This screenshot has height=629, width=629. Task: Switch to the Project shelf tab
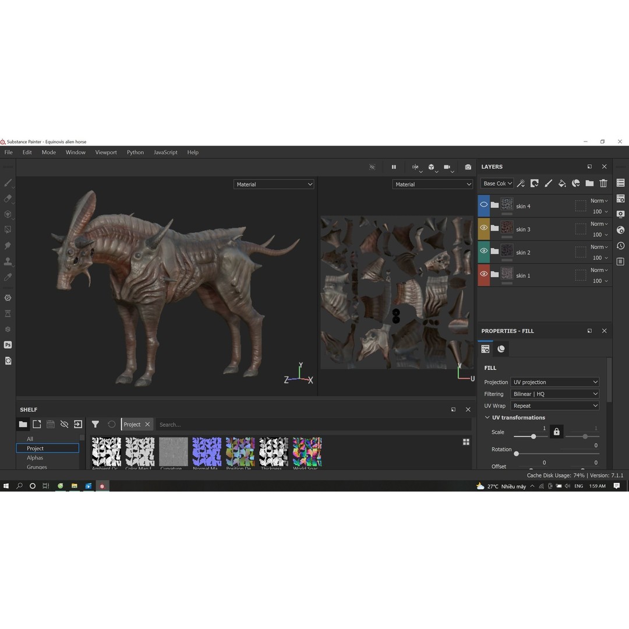coord(35,448)
